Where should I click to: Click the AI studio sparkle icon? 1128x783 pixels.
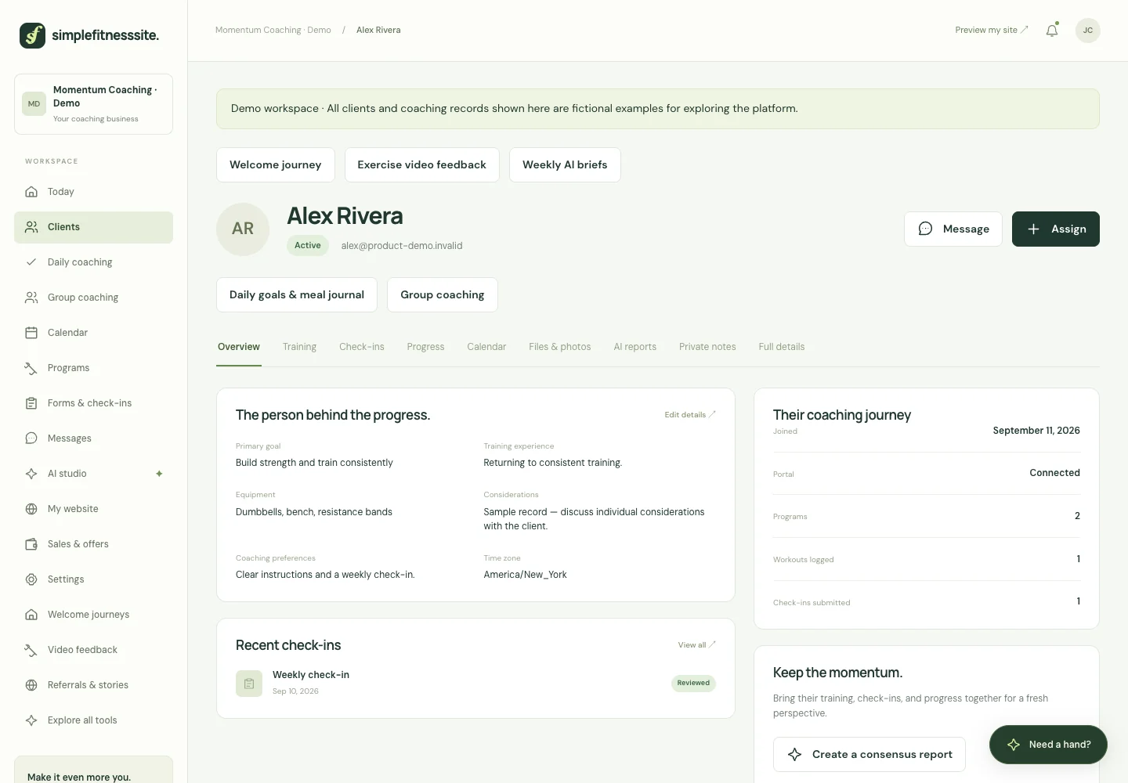(x=31, y=474)
